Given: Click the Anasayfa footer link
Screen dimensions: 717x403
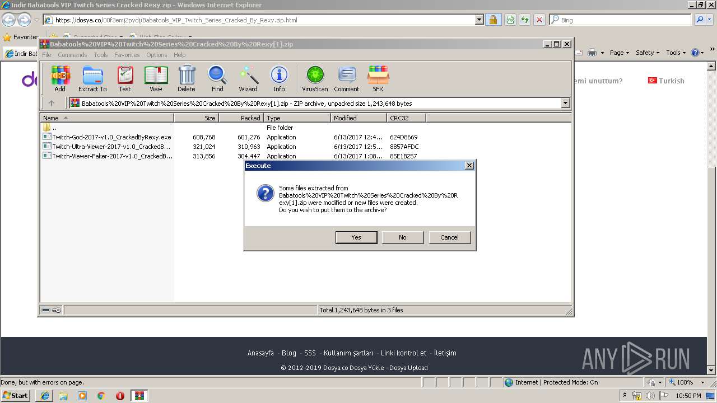Looking at the screenshot, I should pyautogui.click(x=260, y=353).
